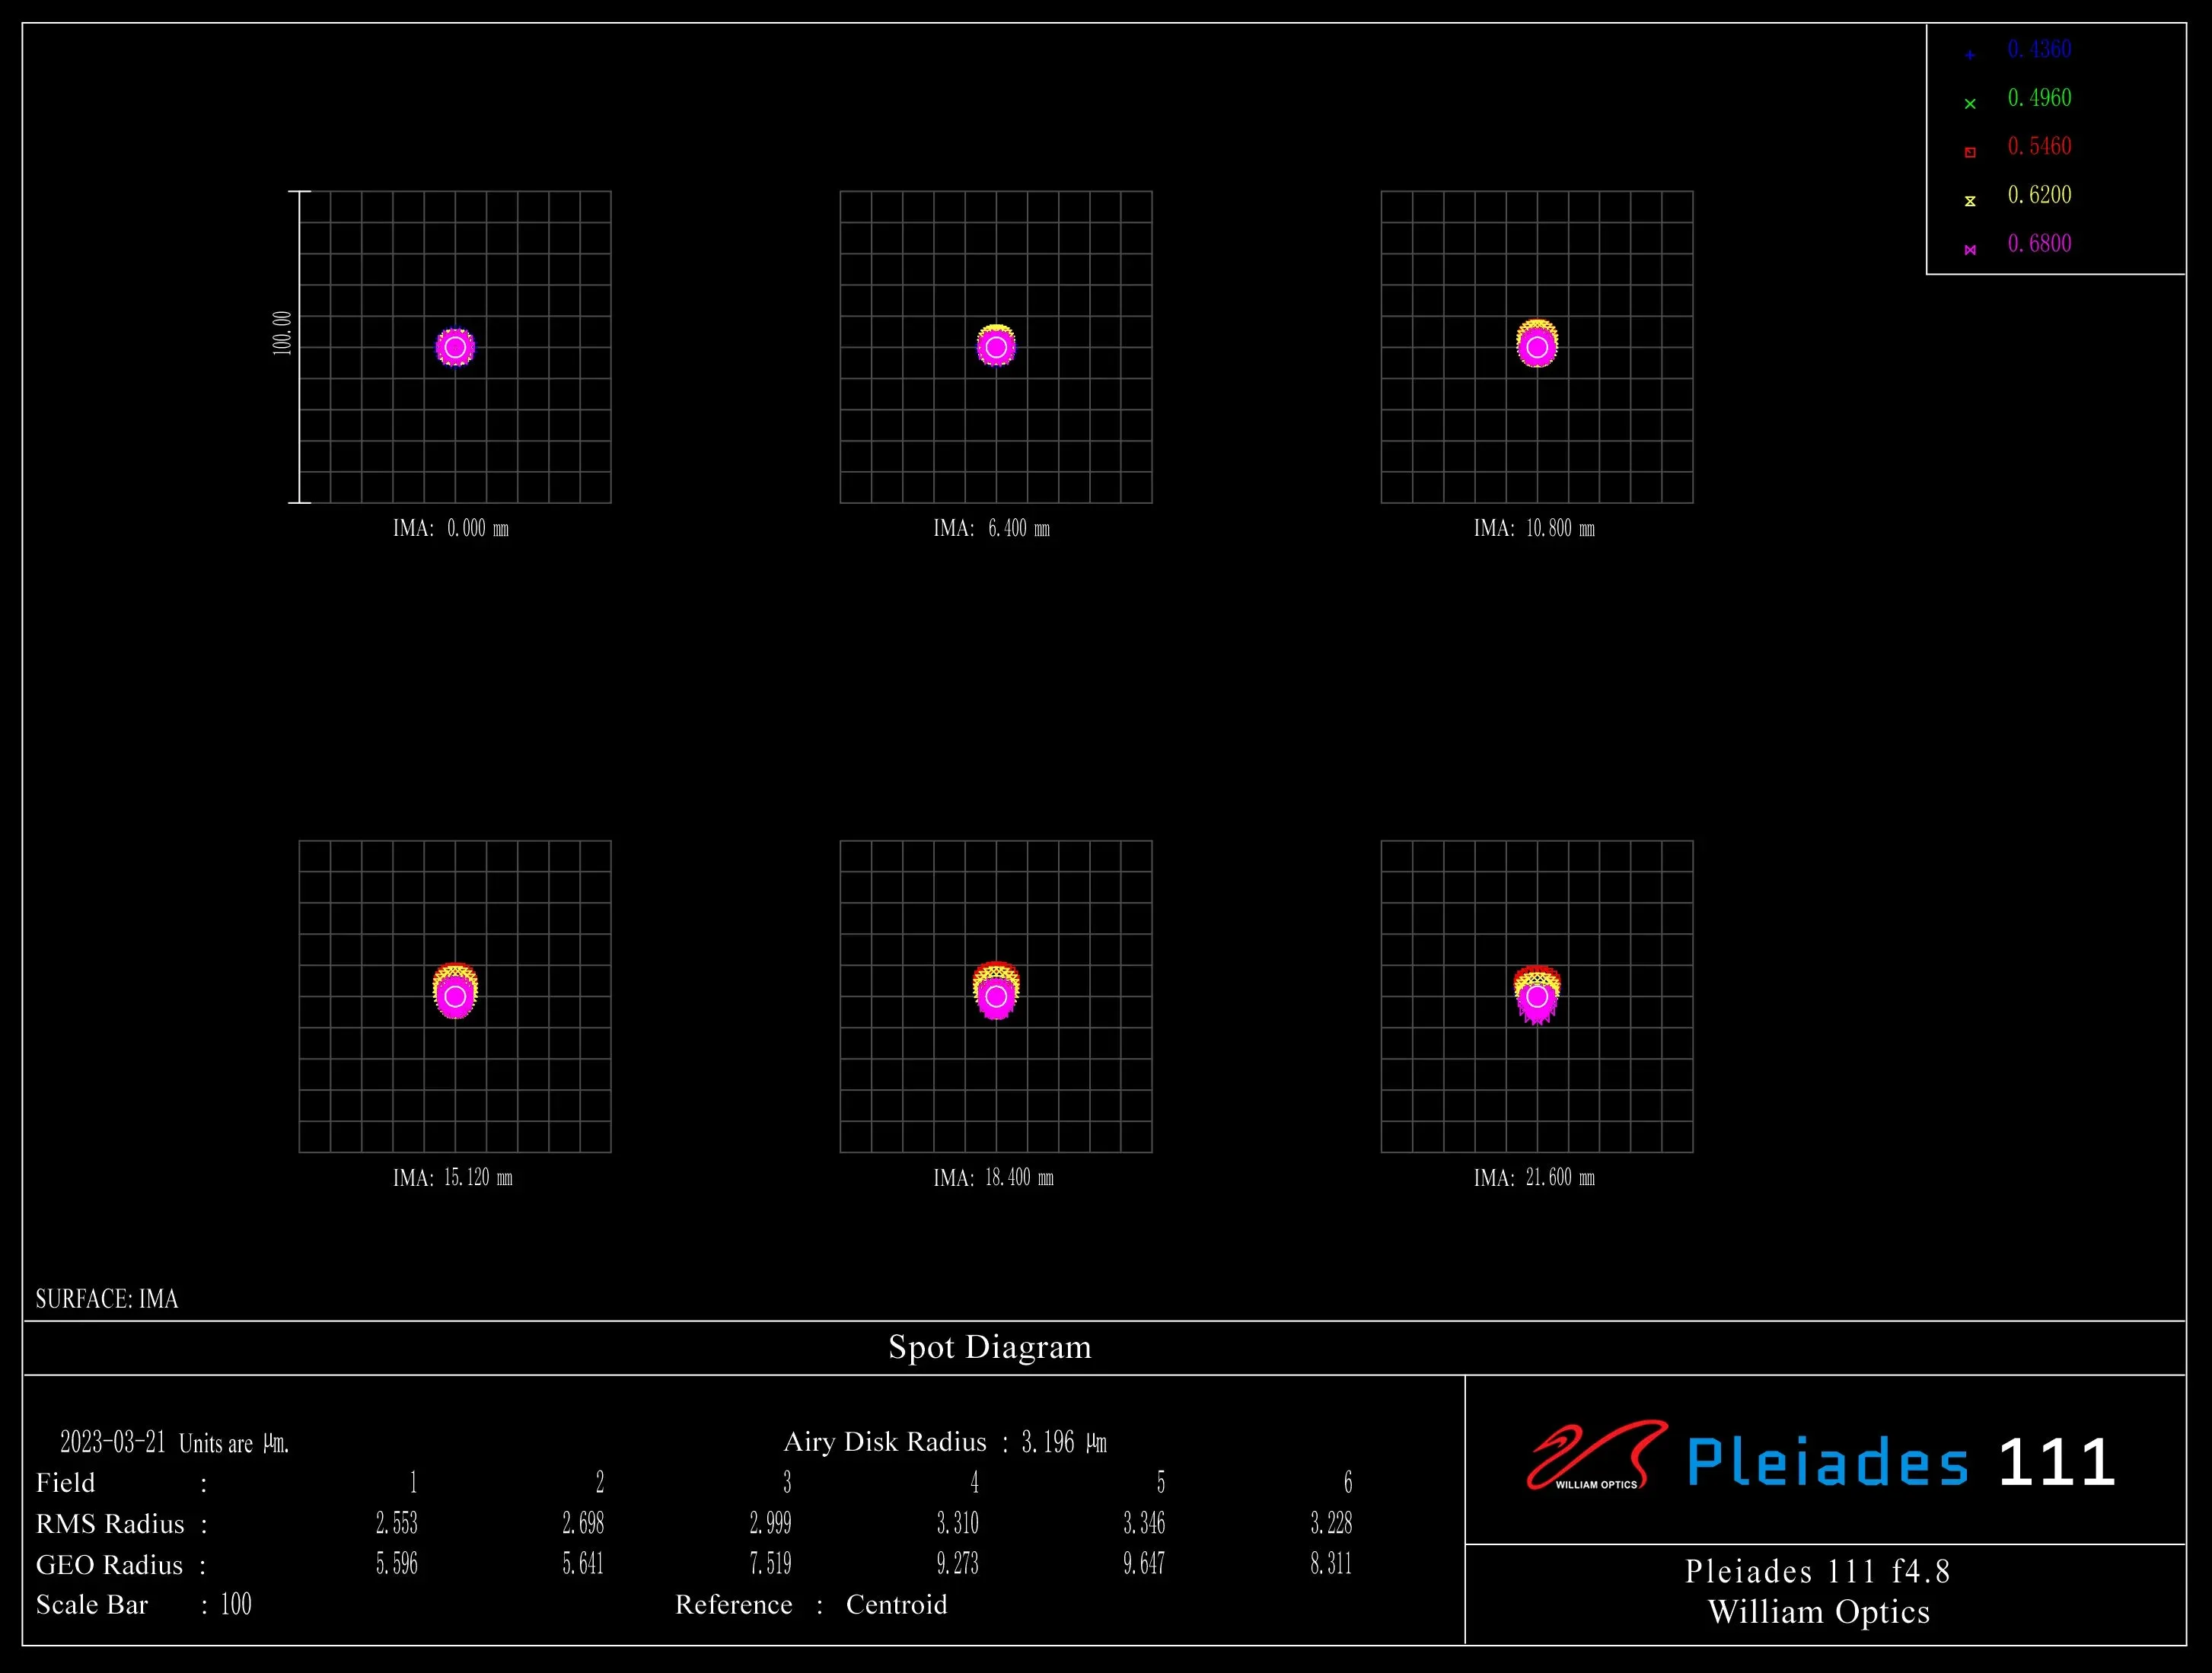
Task: Click the spot at IMA 15.120 mm
Action: tap(455, 990)
